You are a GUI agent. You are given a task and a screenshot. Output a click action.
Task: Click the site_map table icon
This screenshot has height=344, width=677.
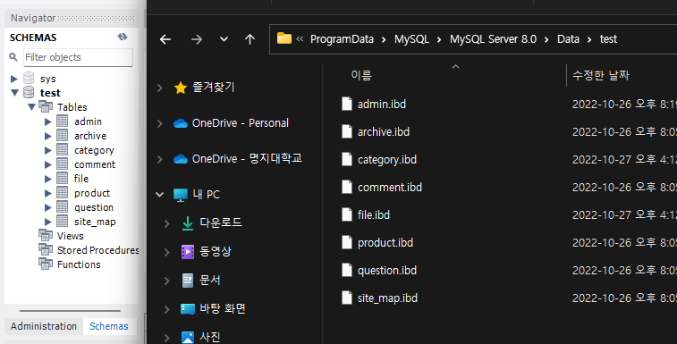[x=63, y=221]
